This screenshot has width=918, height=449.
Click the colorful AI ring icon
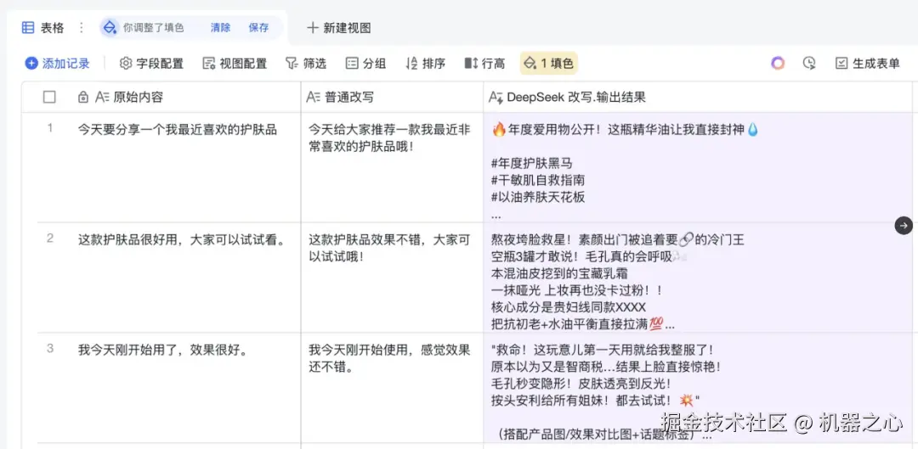(778, 63)
